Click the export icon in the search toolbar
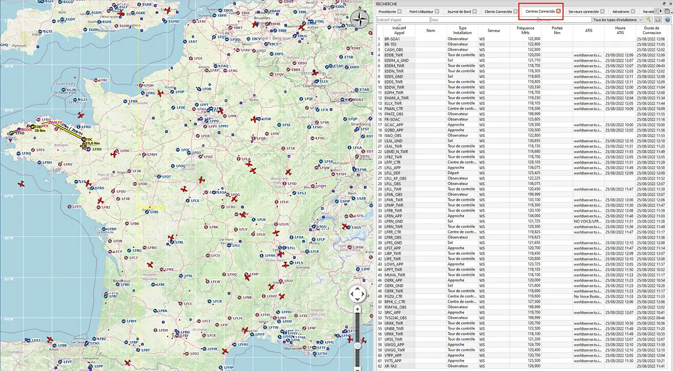 (x=658, y=20)
